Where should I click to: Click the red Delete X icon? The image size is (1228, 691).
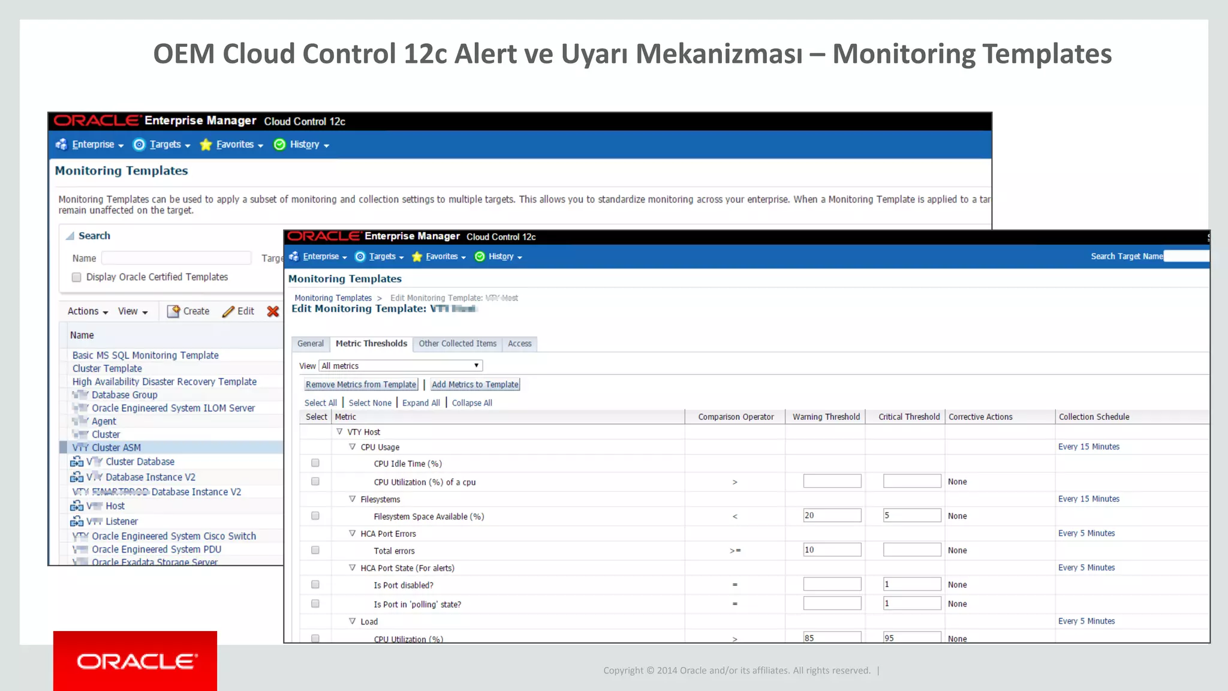273,311
